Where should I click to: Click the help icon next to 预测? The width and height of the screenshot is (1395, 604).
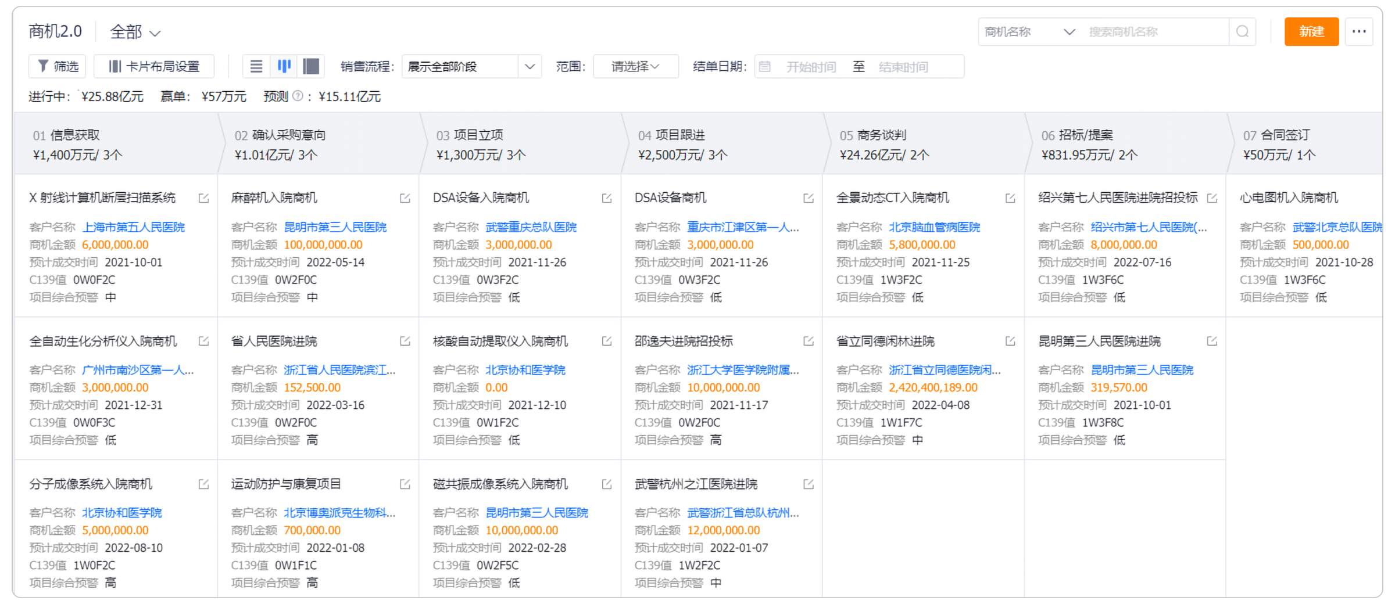[x=296, y=97]
